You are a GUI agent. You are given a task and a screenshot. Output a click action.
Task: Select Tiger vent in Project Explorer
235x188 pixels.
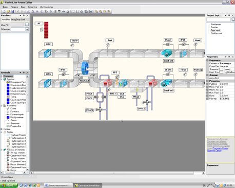(x=216, y=30)
